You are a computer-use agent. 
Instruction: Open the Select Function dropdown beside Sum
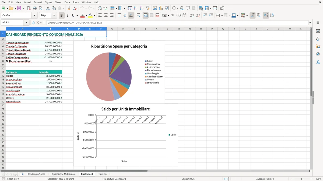click(x=41, y=23)
